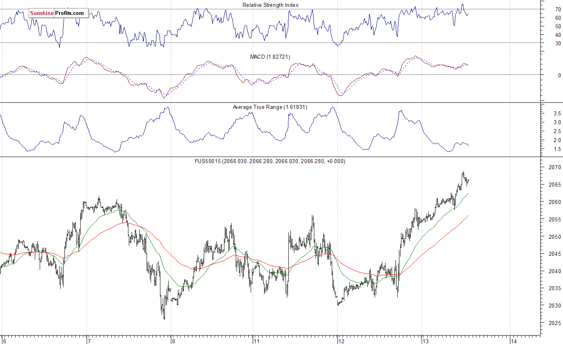This screenshot has width=563, height=344.
Task: Click the price axis label 2040
Action: coord(555,272)
